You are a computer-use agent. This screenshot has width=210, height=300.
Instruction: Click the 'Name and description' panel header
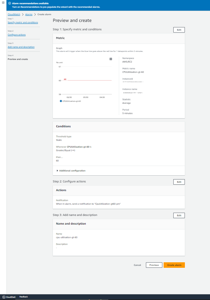(71, 224)
